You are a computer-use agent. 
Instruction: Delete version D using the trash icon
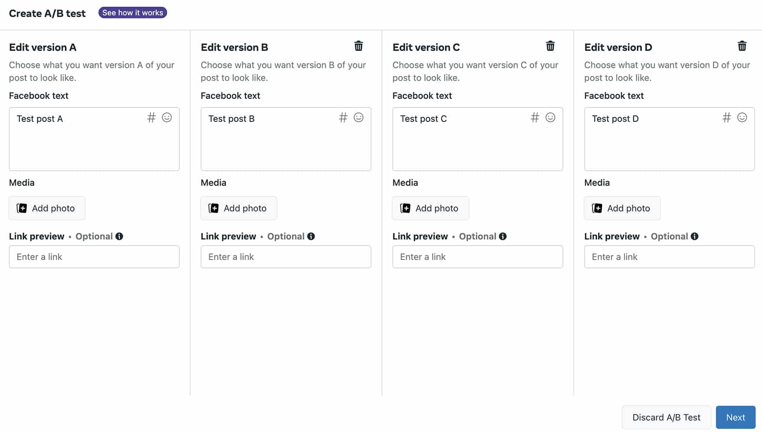[742, 46]
